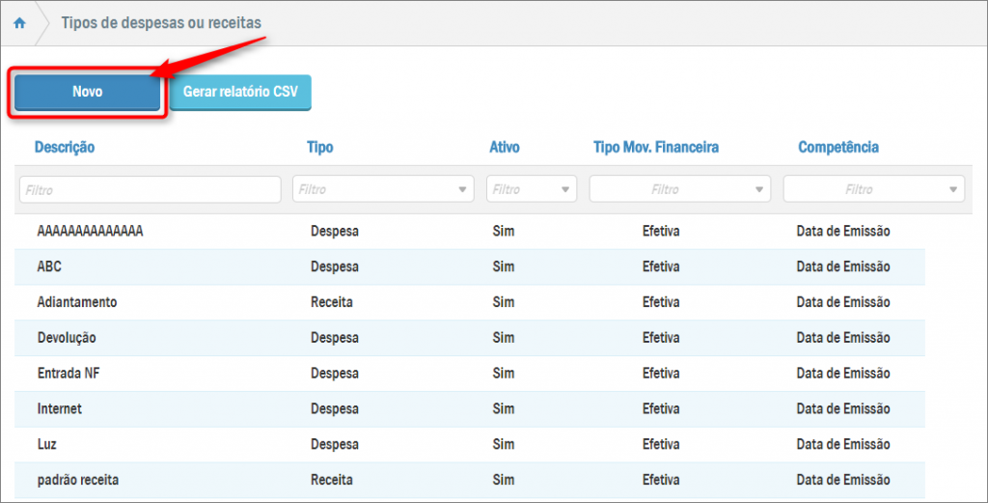
Task: Open the Entrada NF row
Action: [x=69, y=373]
